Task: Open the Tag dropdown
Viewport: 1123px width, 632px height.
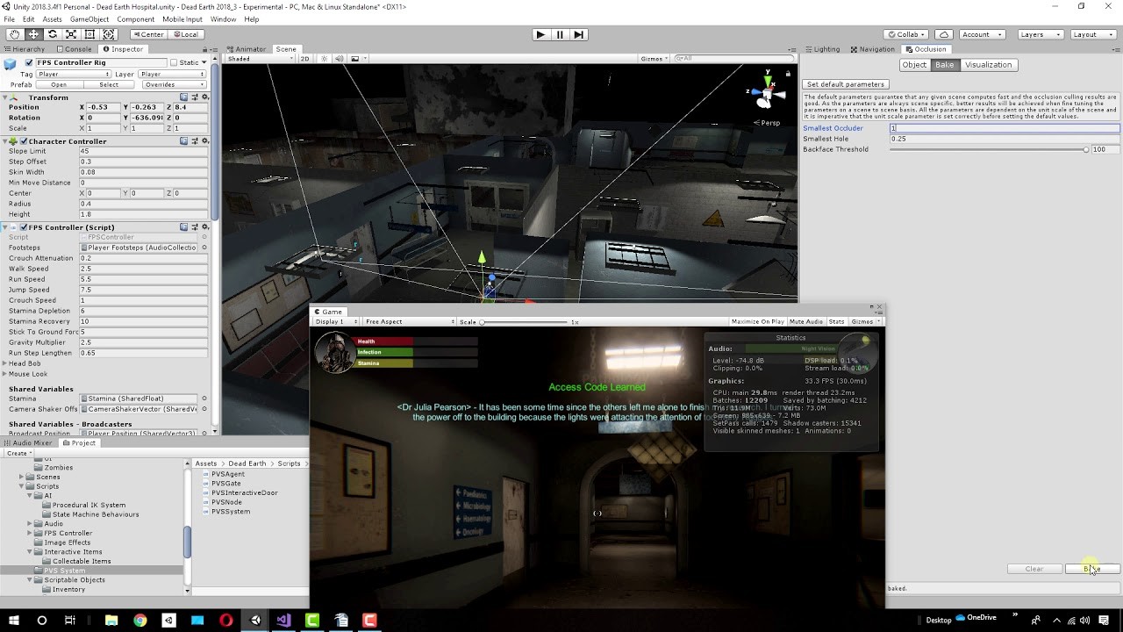Action: (73, 74)
